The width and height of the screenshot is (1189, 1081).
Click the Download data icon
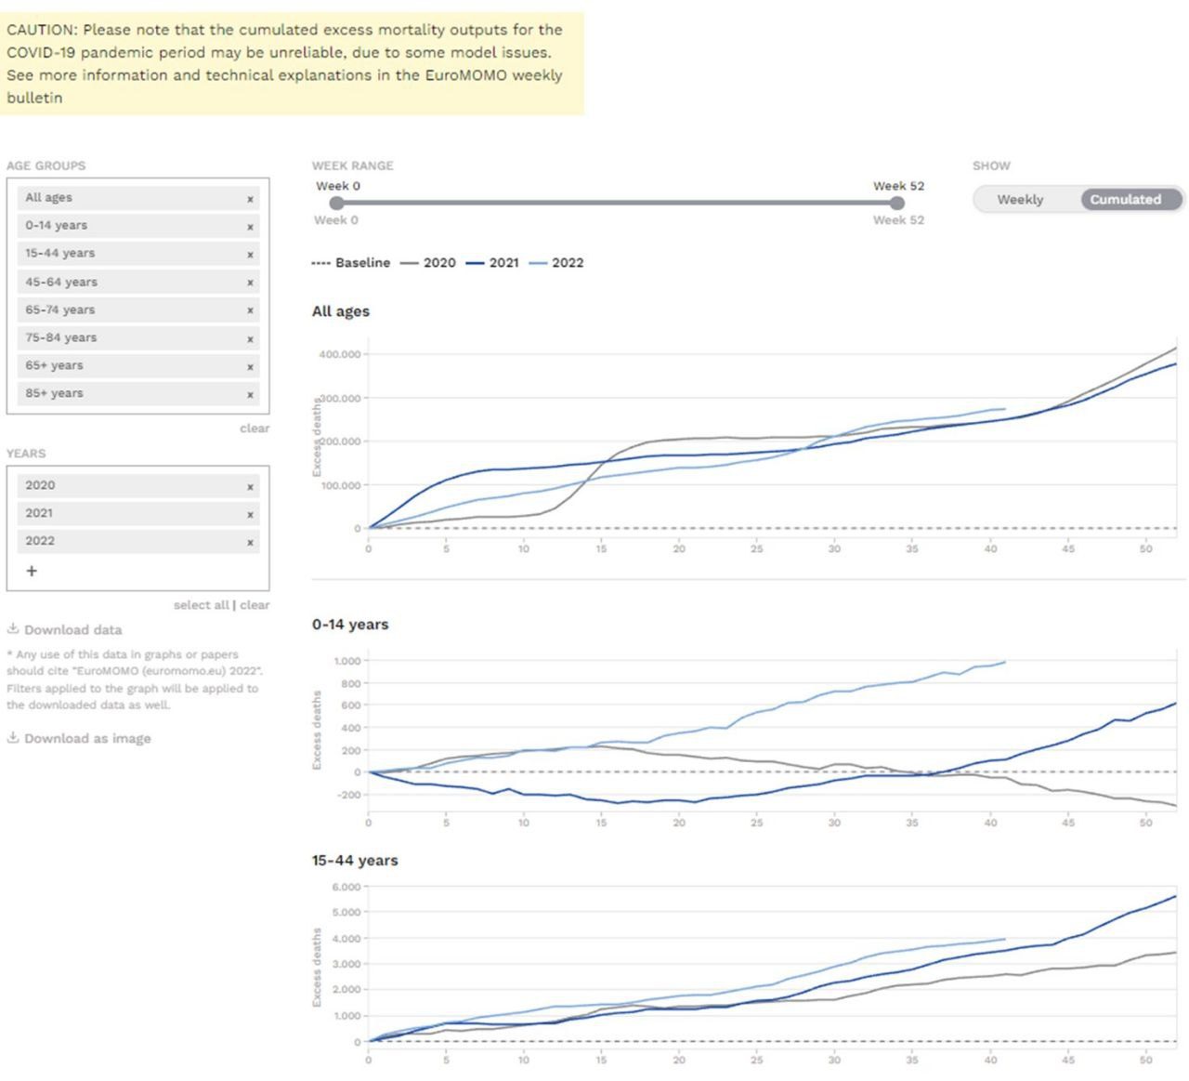13,629
